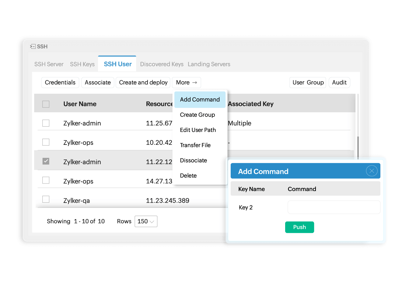This screenshot has width=409, height=283.
Task: Close the Add Command dialog
Action: 372,171
